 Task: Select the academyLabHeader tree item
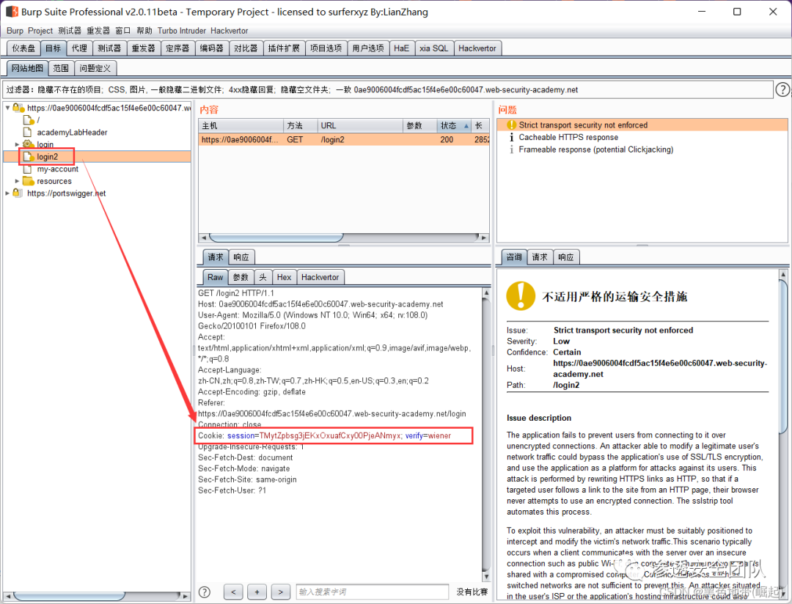72,133
